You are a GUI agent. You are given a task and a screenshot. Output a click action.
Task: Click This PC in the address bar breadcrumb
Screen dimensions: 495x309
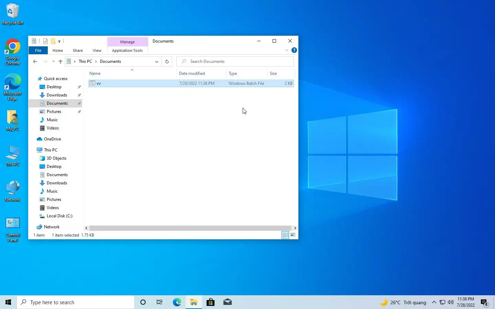(85, 61)
